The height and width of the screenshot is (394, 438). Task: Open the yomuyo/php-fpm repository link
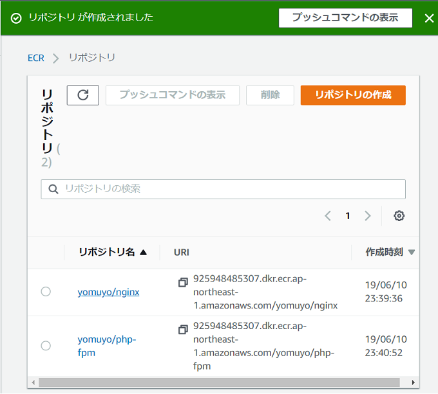pos(107,346)
